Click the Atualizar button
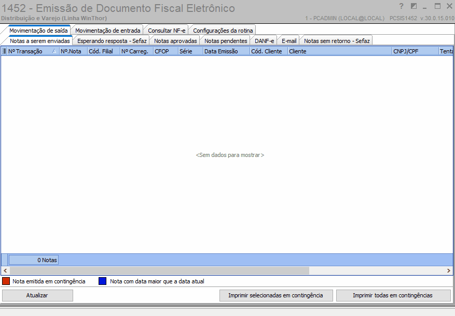The width and height of the screenshot is (455, 316). coord(37,295)
